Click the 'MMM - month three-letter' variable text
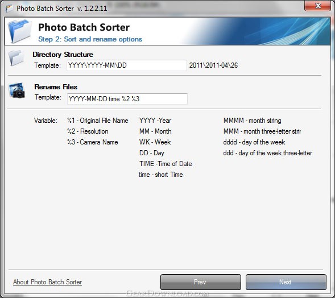The width and height of the screenshot is (335, 298). (262, 131)
